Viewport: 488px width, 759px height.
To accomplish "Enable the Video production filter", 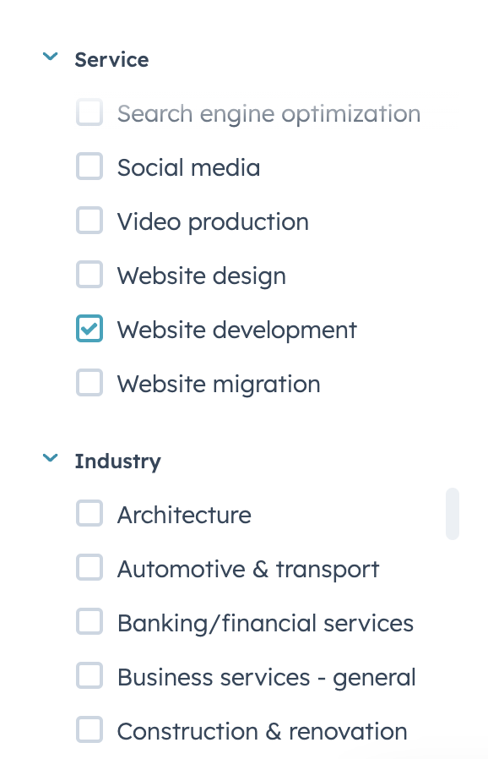I will click(89, 221).
